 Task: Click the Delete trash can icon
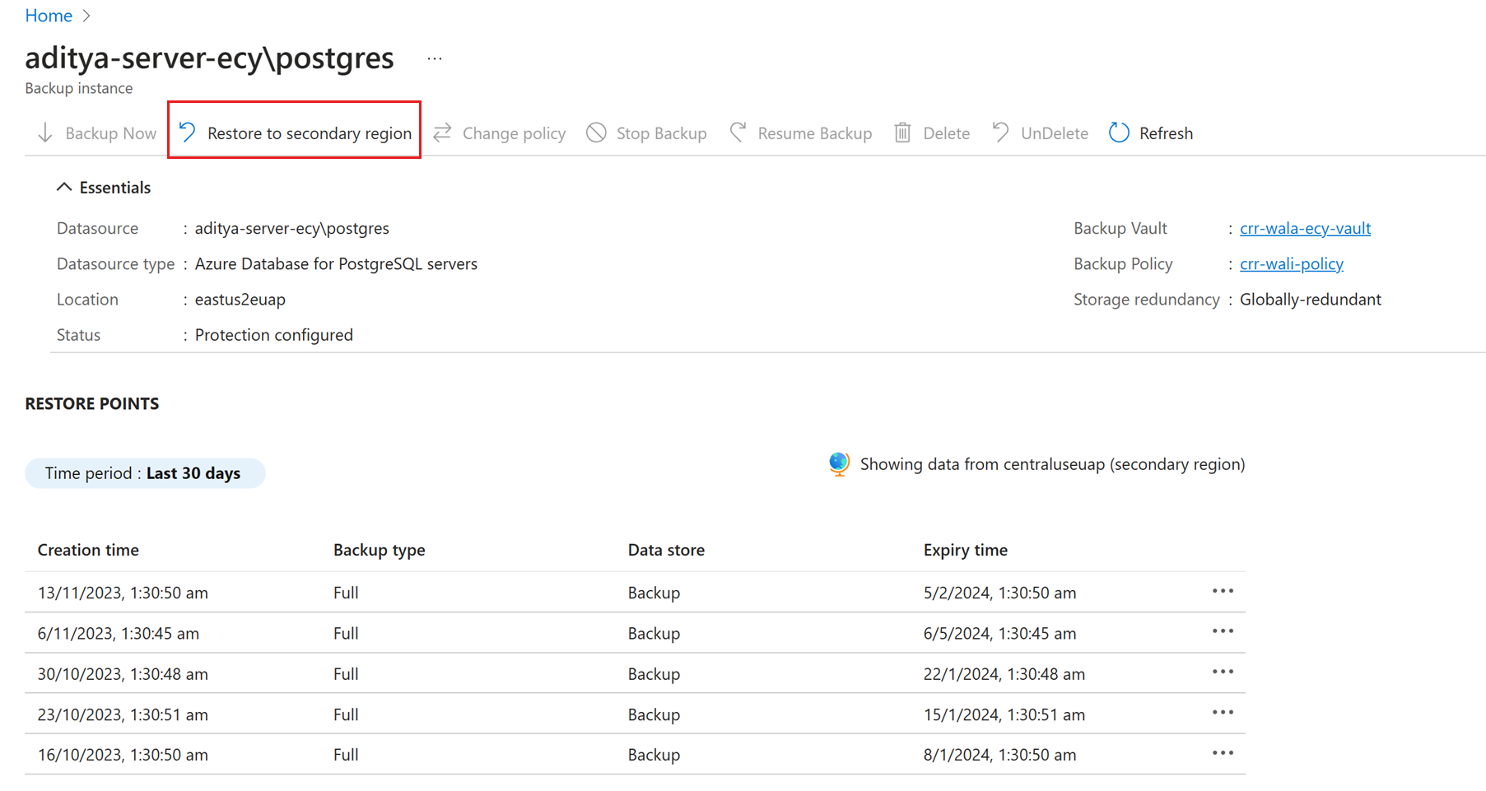(902, 133)
